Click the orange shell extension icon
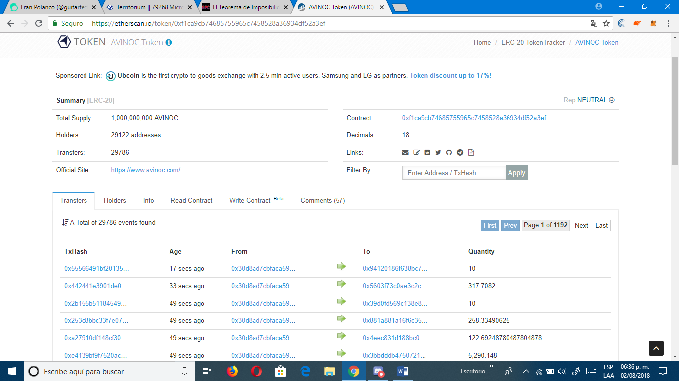The image size is (679, 381). [637, 23]
